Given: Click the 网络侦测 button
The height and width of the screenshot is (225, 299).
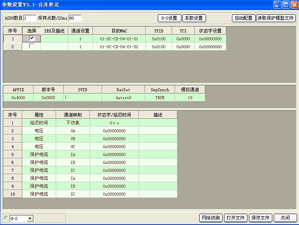Looking at the screenshot, I should coord(211,218).
